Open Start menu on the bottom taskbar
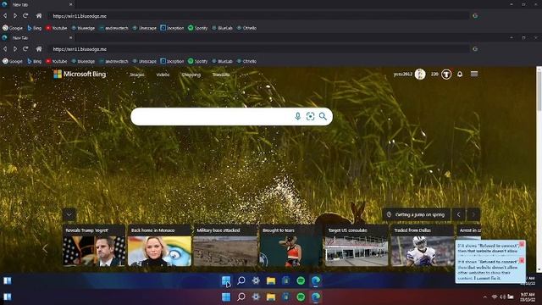Viewport: 542px width, 305px height. coord(226,297)
